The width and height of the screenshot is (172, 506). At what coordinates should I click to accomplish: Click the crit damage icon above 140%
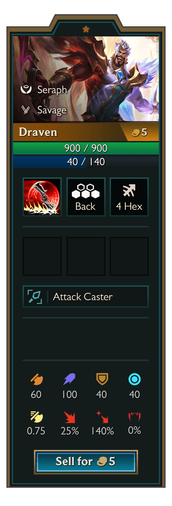102,417
